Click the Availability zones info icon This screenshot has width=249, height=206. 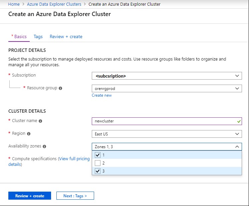(44, 146)
